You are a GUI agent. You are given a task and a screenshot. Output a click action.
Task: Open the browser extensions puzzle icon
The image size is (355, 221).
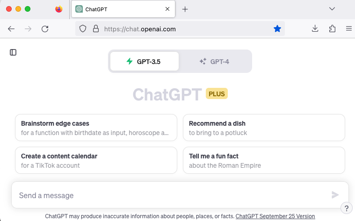(x=332, y=29)
